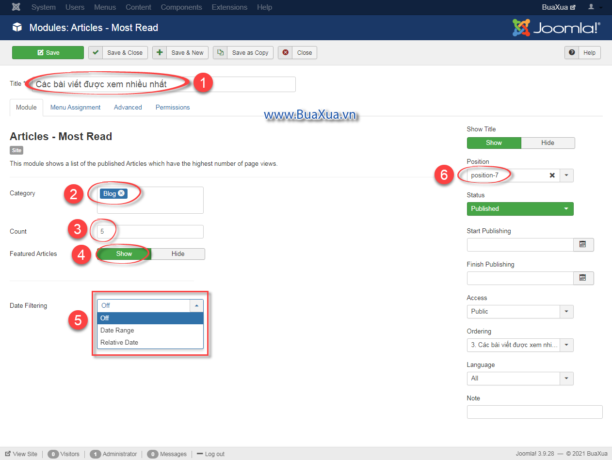
Task: Click the Log out link
Action: 210,454
